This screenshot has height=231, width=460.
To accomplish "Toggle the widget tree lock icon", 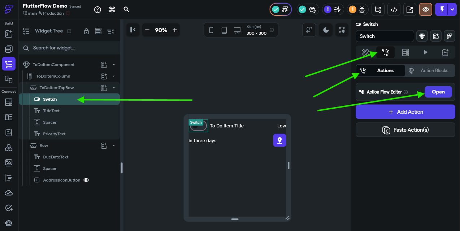I will coord(86,31).
